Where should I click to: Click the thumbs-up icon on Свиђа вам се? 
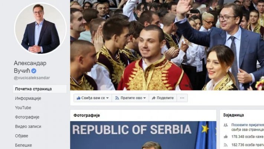[78, 98]
